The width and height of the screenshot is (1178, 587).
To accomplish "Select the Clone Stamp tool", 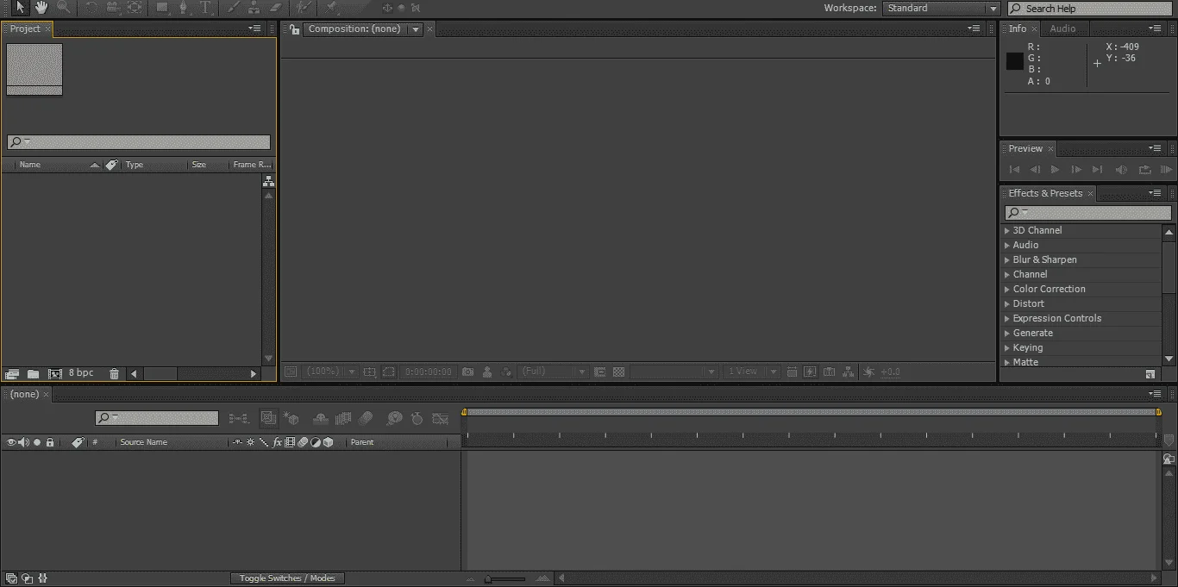I will (254, 8).
